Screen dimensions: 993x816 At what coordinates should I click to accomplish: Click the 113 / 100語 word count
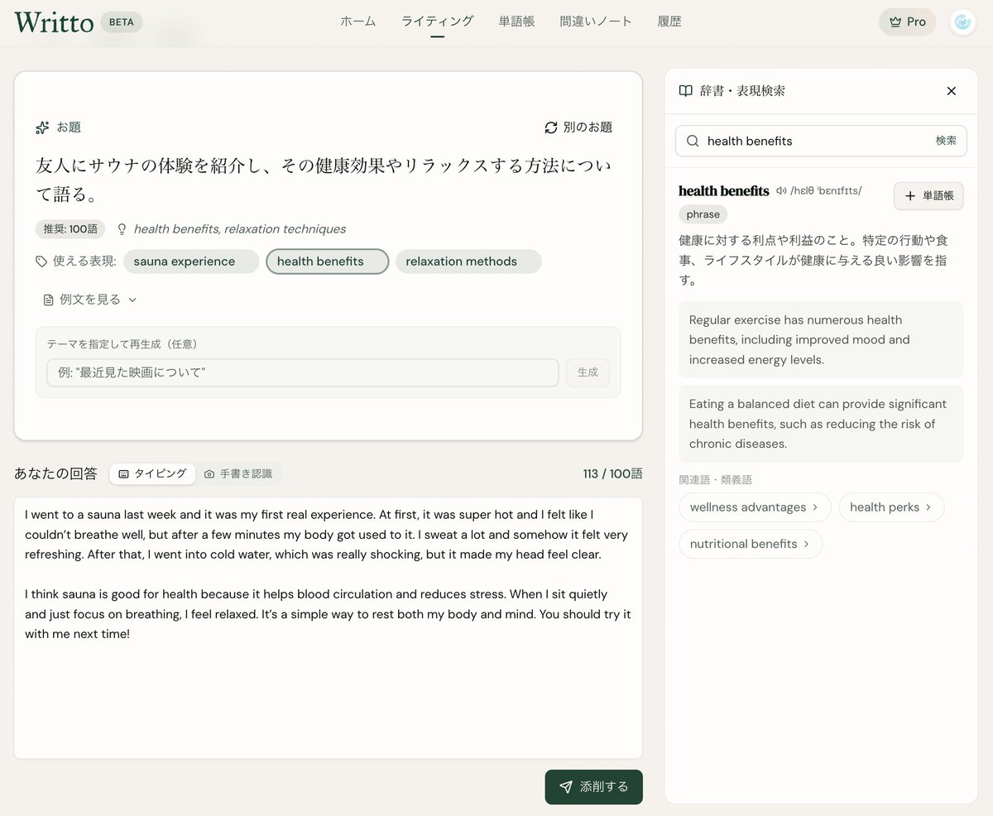point(612,474)
